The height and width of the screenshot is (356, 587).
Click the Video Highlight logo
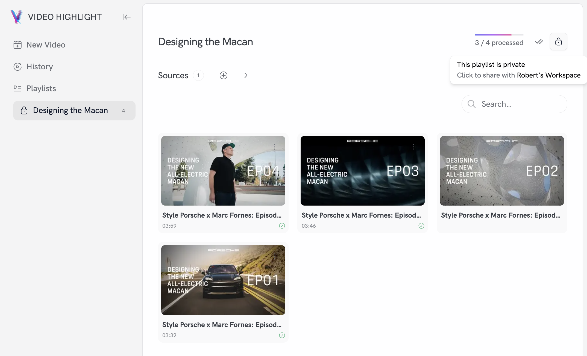click(x=17, y=17)
